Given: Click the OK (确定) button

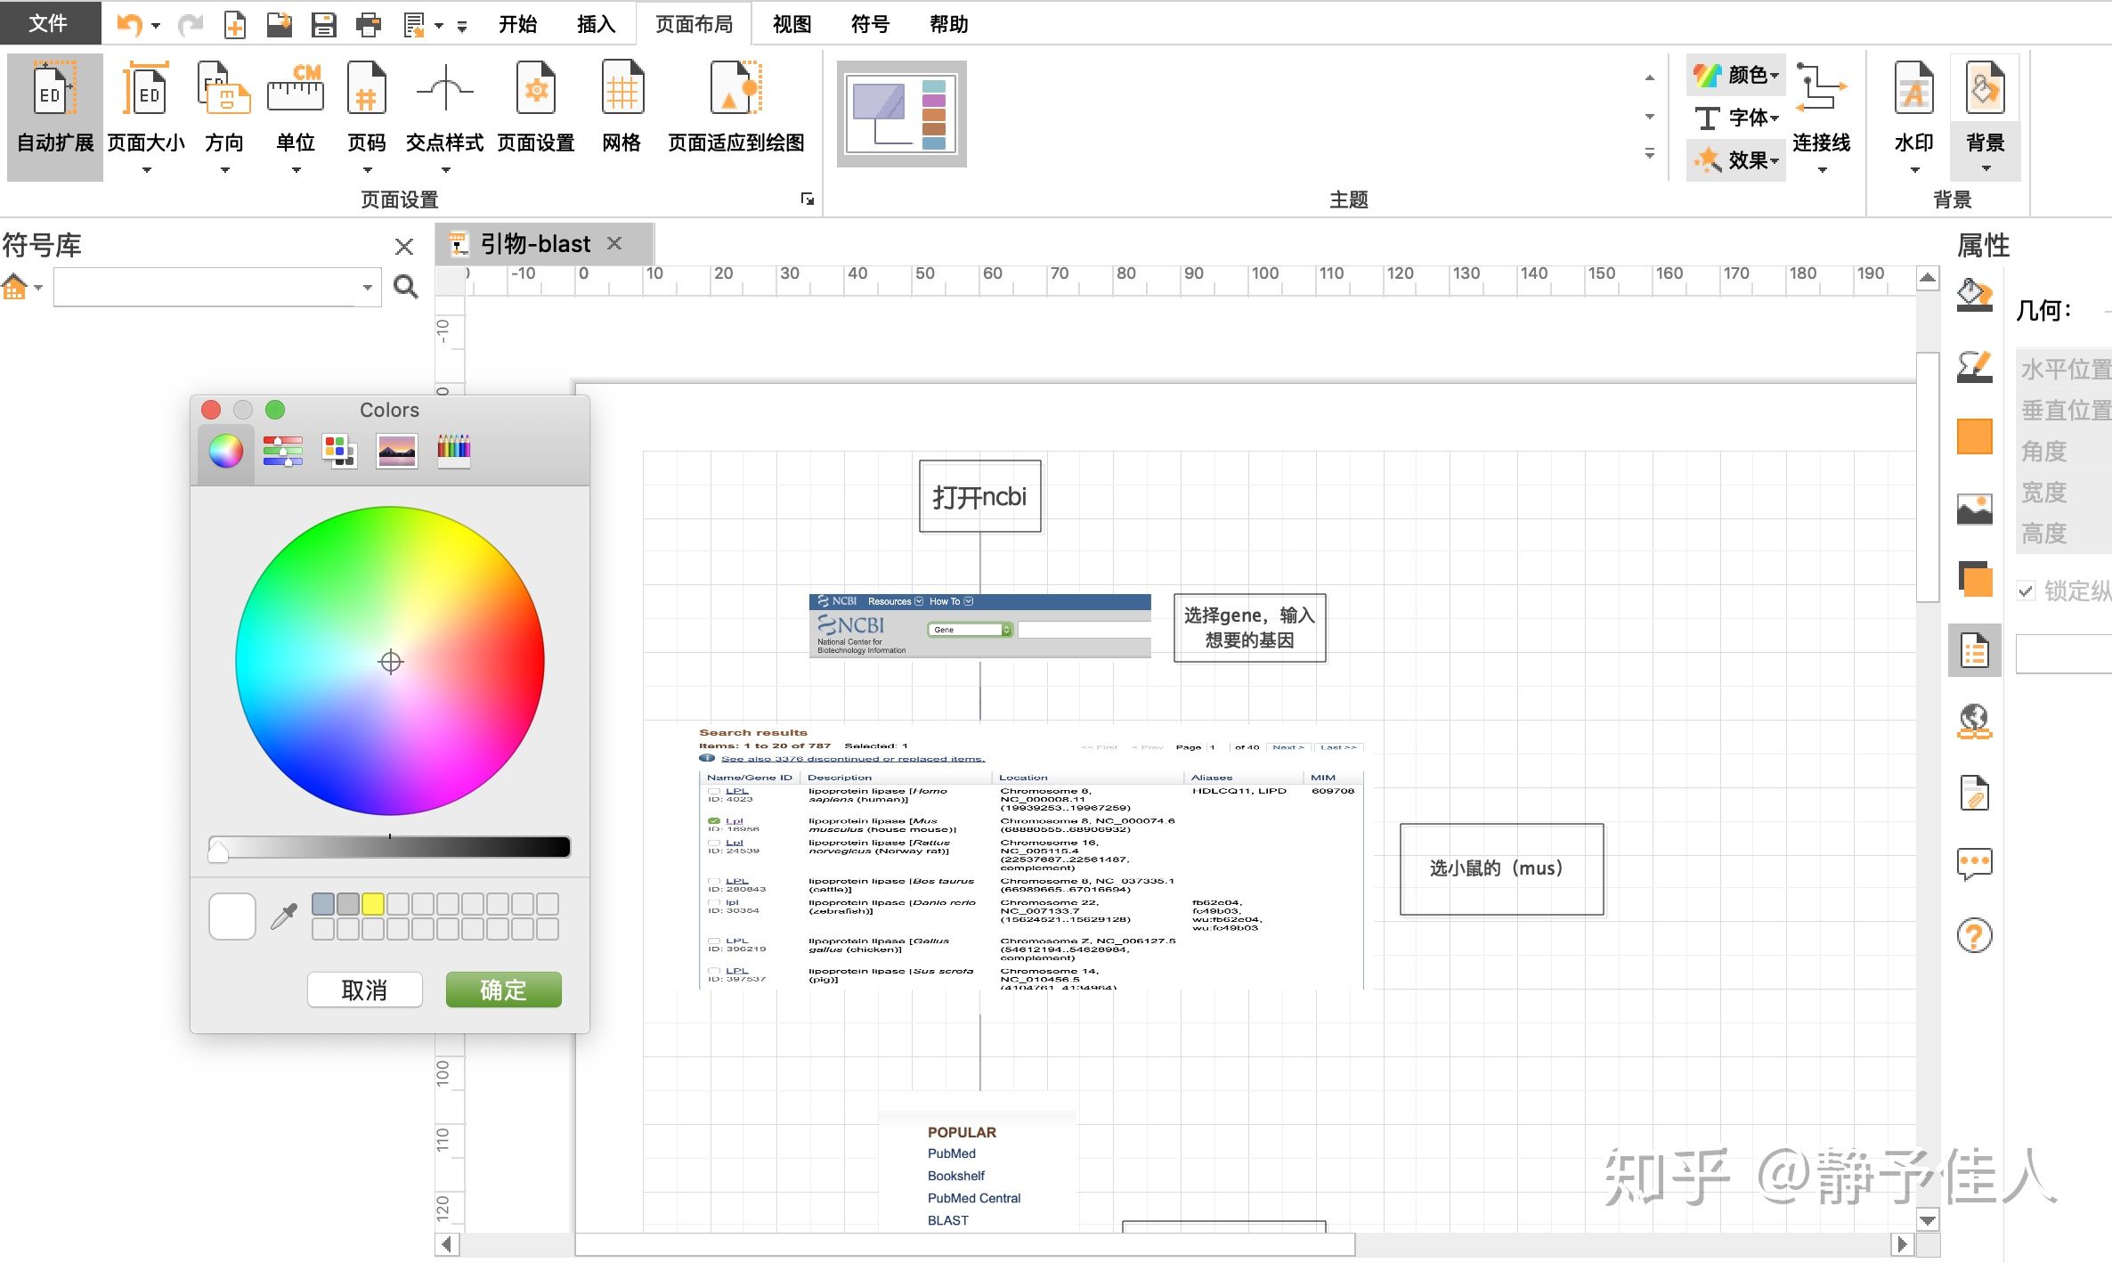Looking at the screenshot, I should (503, 990).
